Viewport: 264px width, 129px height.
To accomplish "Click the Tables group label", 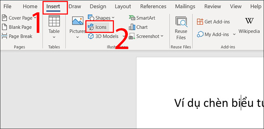I will (54, 47).
